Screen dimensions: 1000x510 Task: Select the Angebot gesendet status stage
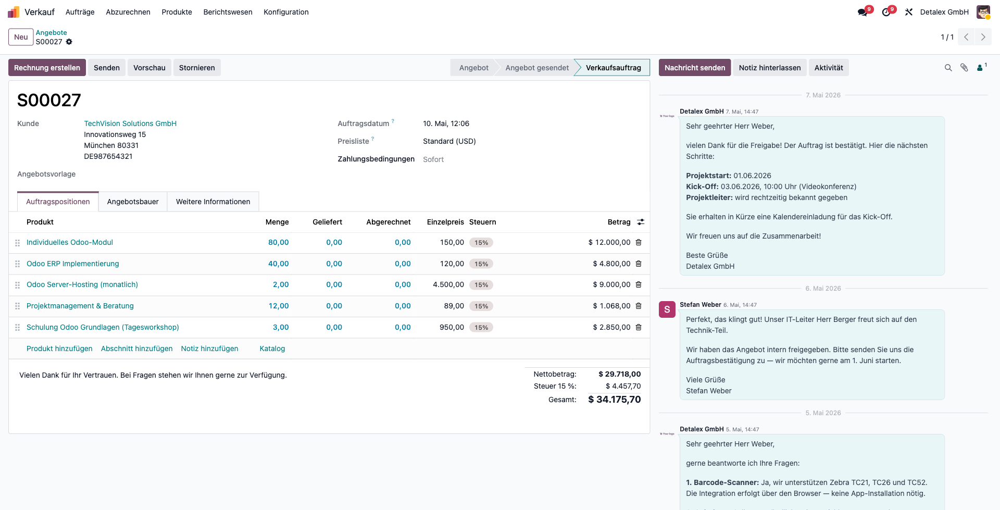tap(537, 68)
